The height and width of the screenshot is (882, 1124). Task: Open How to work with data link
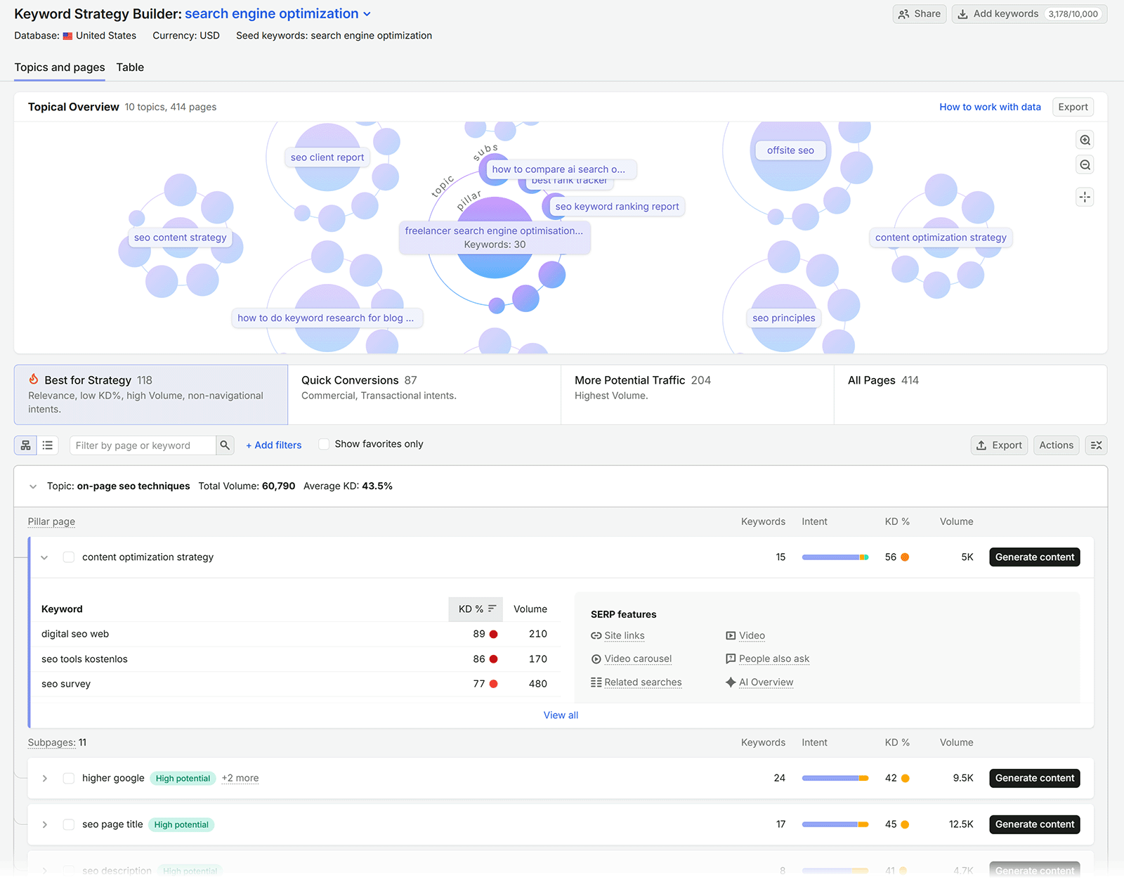[x=990, y=108]
